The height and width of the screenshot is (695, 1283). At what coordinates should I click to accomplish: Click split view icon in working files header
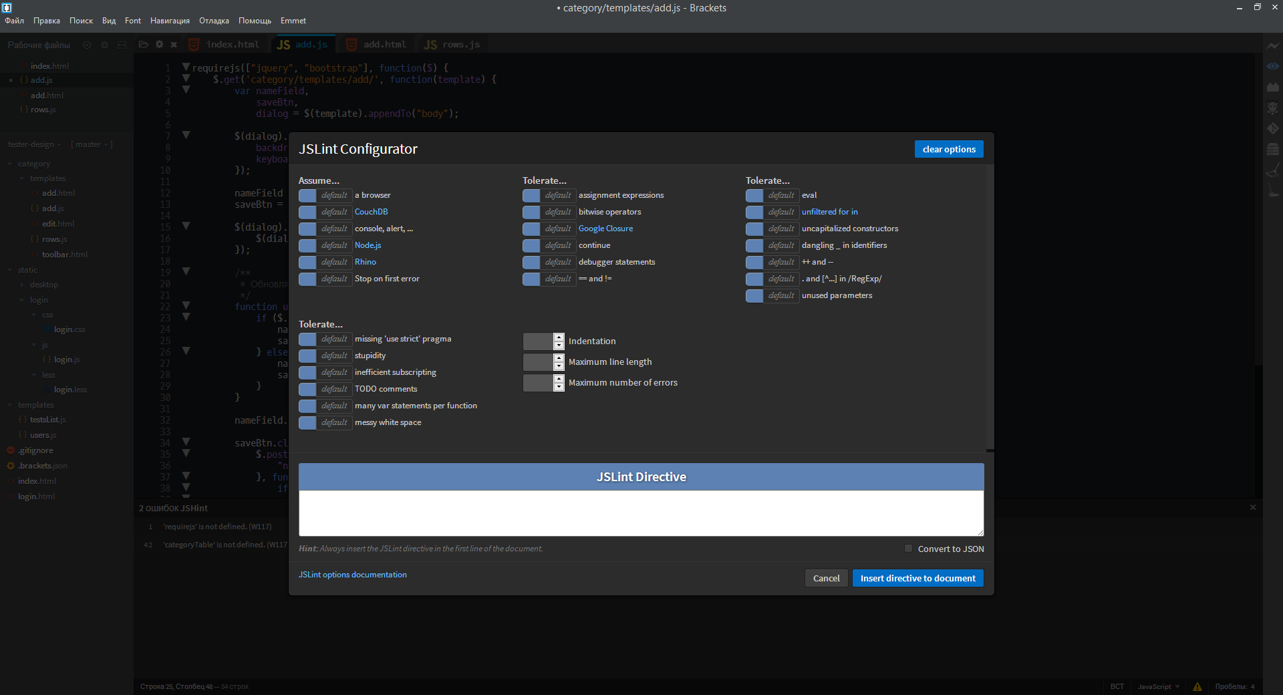click(x=122, y=45)
